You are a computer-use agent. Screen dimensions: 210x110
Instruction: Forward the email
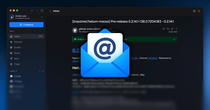172,29
